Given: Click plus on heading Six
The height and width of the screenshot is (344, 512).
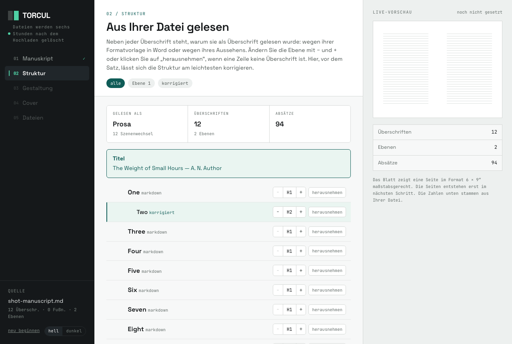Looking at the screenshot, I should coord(301,290).
